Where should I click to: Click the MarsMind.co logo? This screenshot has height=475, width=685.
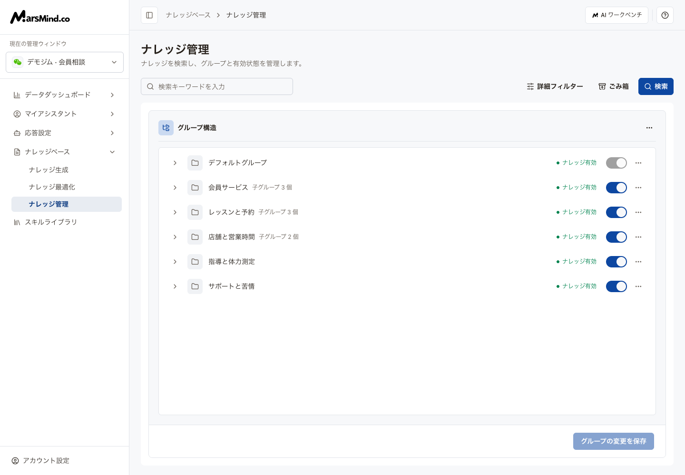[40, 18]
